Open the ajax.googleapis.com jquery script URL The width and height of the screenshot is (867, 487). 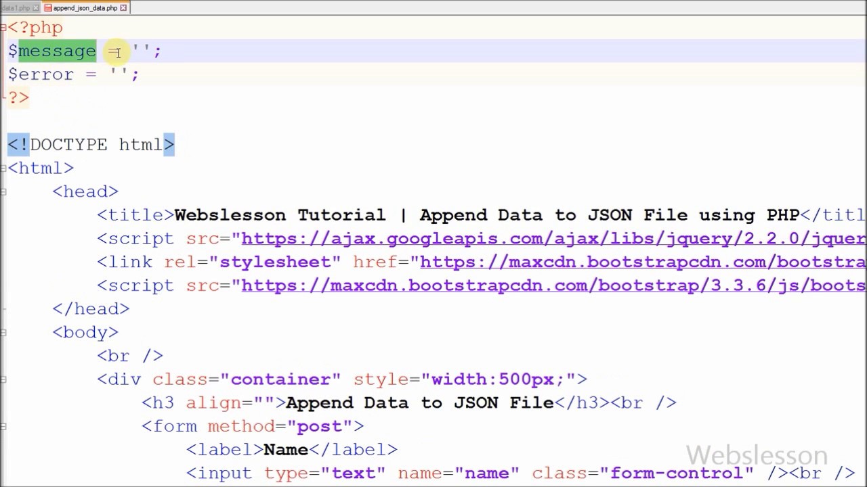coord(553,239)
